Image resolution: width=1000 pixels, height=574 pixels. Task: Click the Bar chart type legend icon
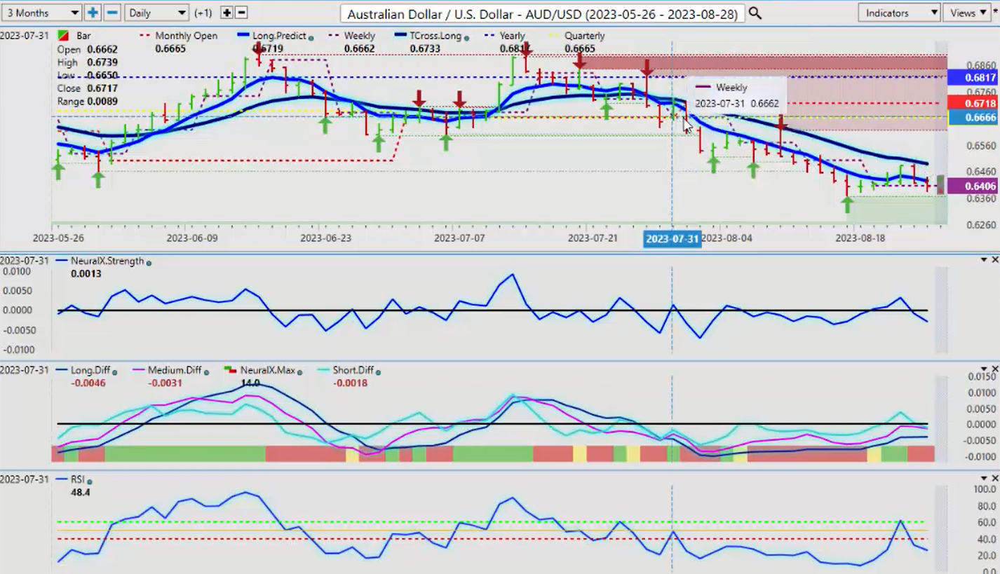coord(62,36)
